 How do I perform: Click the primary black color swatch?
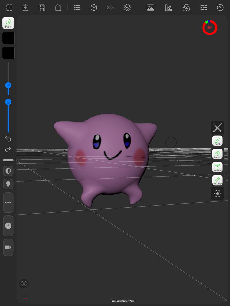coord(8,38)
